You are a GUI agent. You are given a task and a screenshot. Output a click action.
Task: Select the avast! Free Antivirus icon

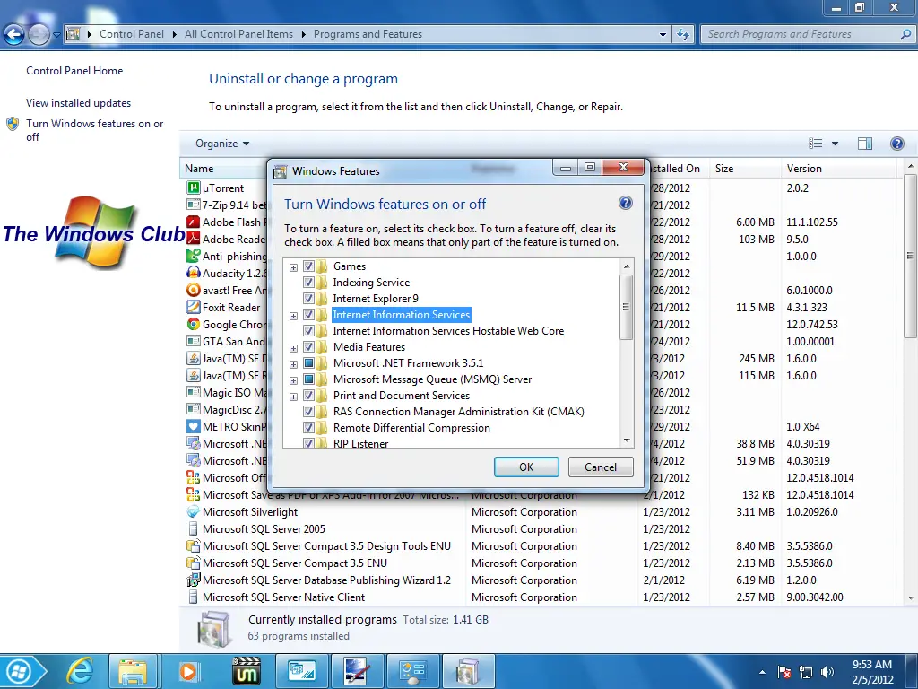194,290
